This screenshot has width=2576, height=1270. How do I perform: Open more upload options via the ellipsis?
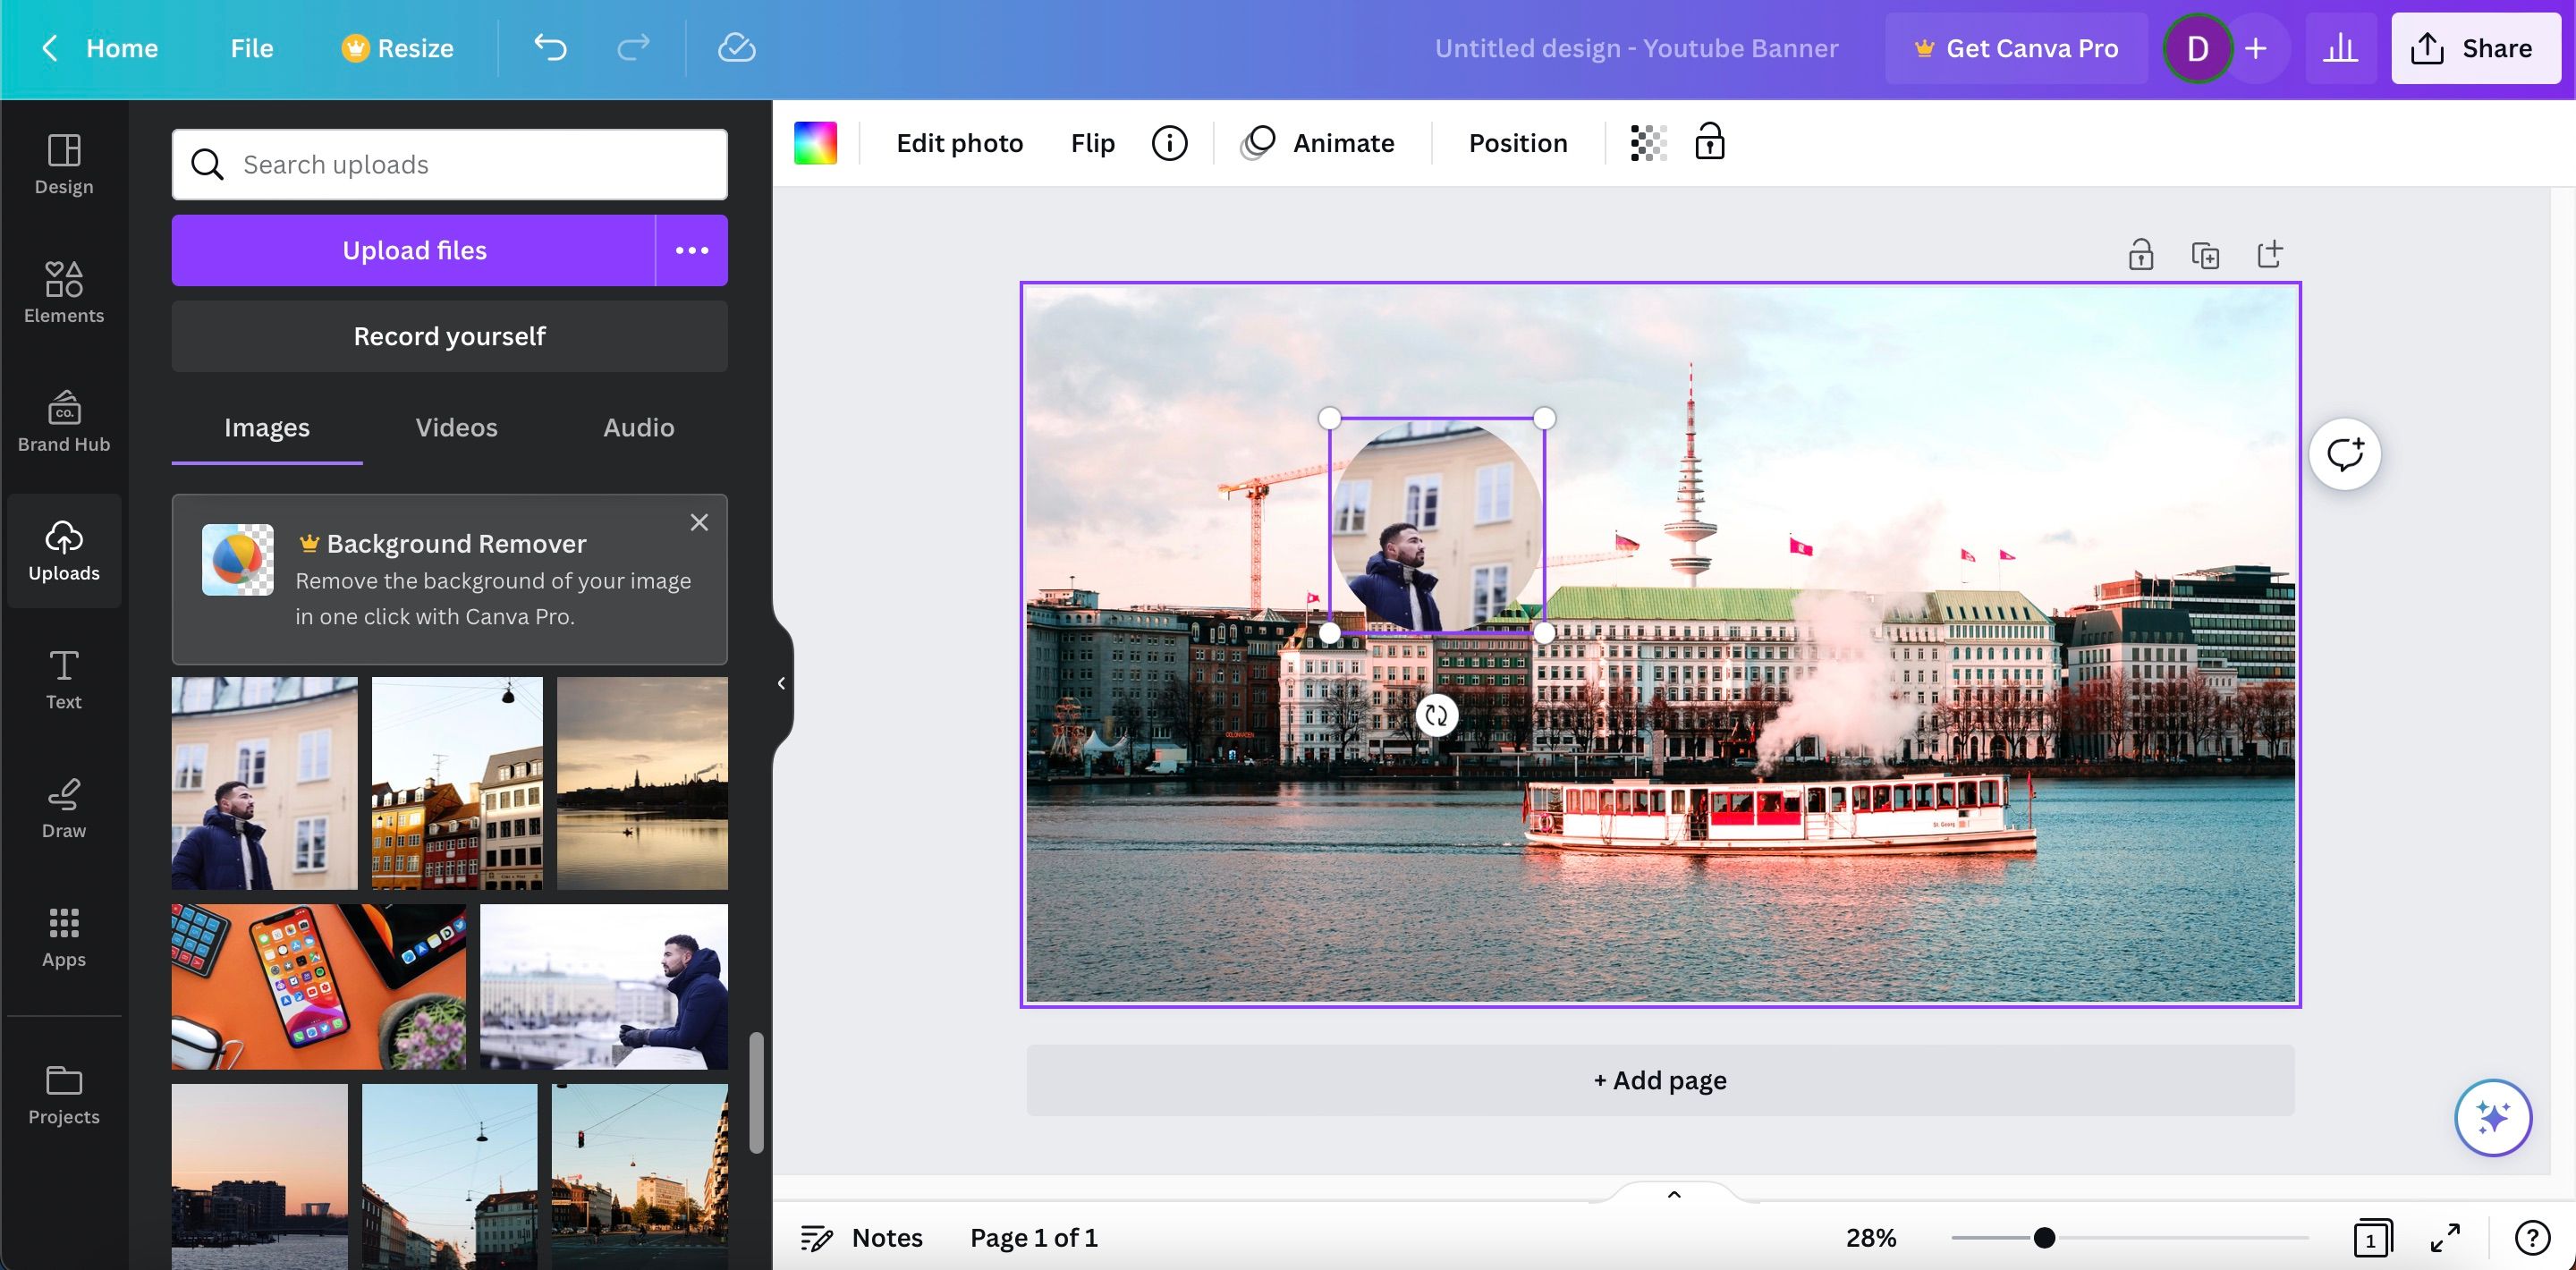(691, 250)
